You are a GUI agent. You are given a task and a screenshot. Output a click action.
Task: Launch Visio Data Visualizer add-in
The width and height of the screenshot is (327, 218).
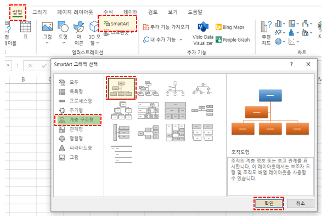click(203, 34)
